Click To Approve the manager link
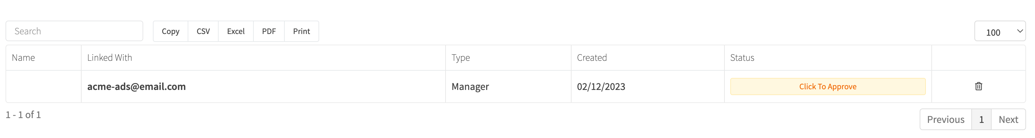1035x138 pixels. click(x=827, y=87)
